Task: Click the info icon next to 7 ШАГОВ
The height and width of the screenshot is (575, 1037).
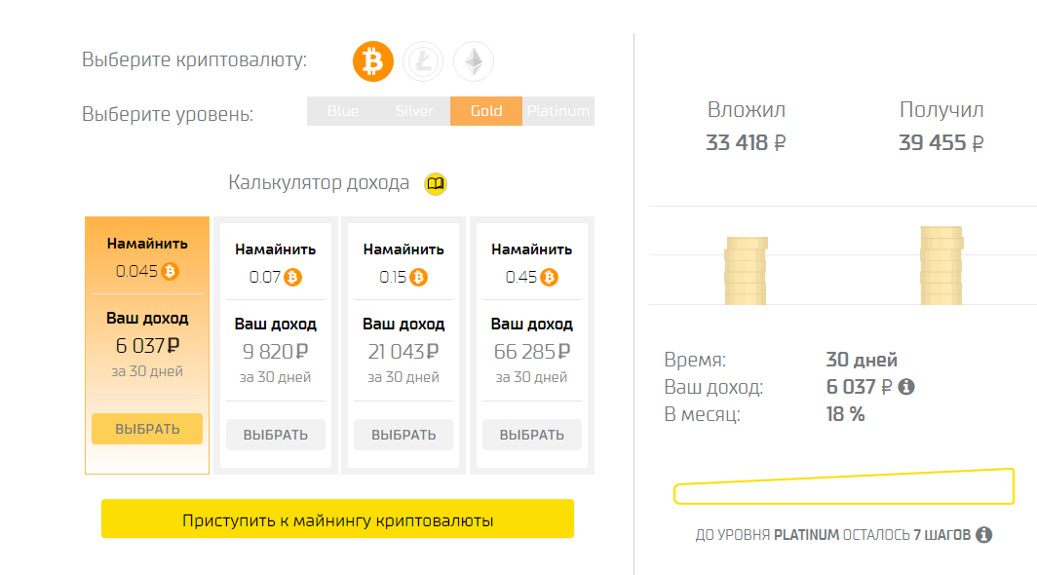Action: tap(984, 535)
